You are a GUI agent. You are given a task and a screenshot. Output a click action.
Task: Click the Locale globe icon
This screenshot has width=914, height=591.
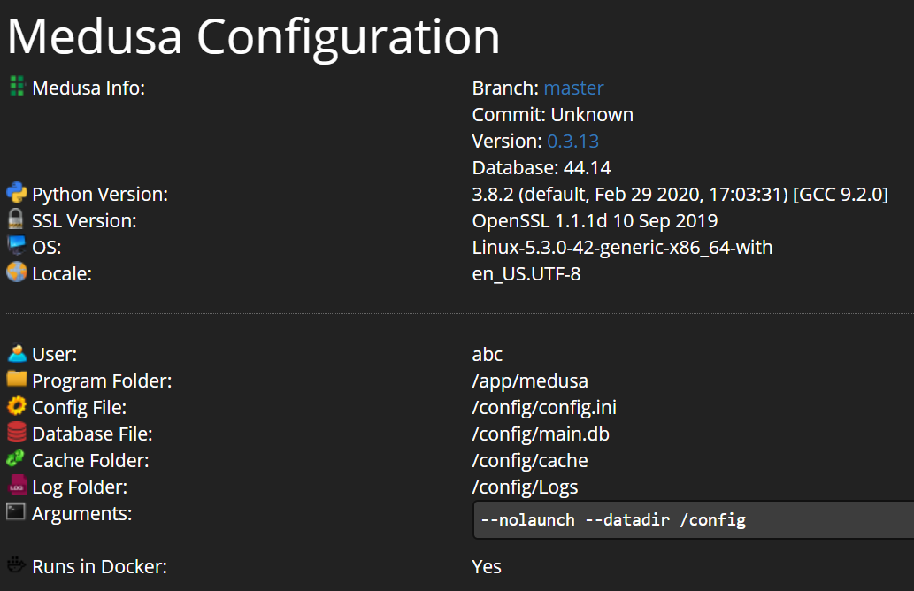point(16,272)
